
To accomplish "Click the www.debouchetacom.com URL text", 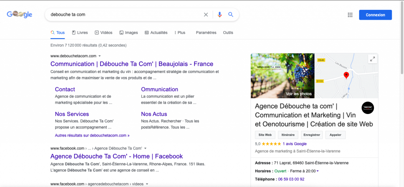I will click(x=73, y=56).
